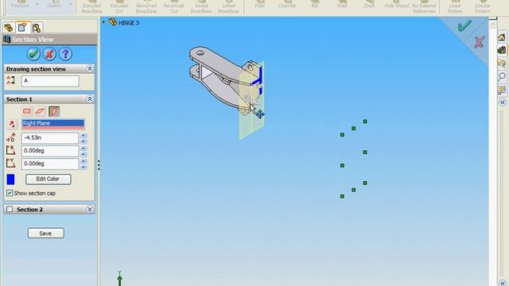Cancel with graphics corner red X

point(479,42)
